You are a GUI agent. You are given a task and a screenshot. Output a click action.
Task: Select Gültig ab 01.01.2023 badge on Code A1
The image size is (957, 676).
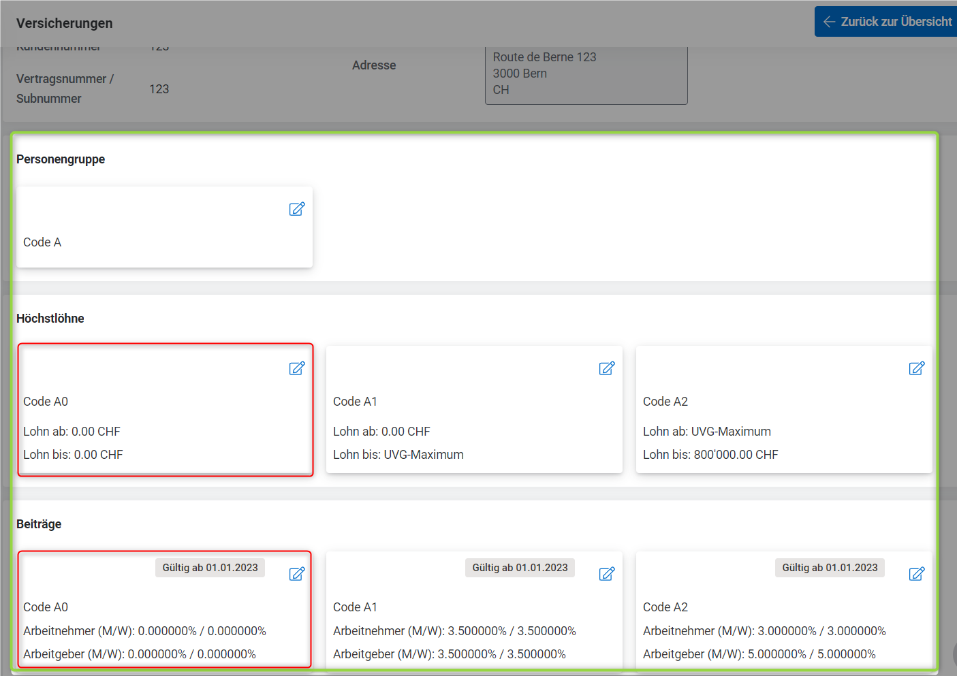click(520, 568)
